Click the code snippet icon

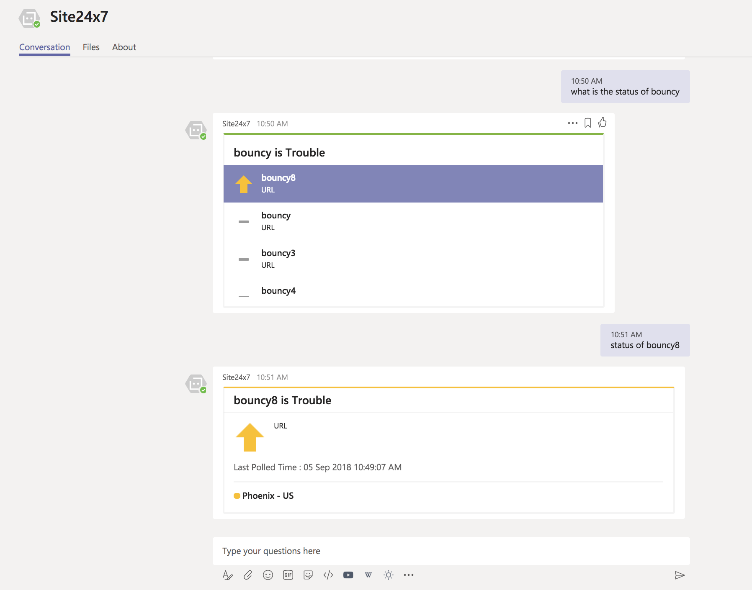coord(328,575)
